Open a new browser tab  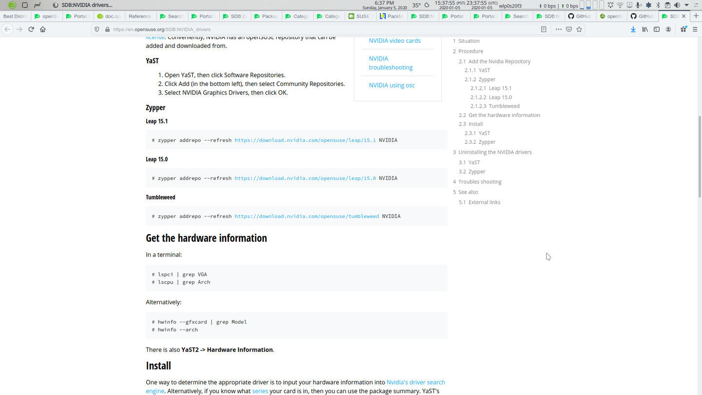click(x=696, y=16)
